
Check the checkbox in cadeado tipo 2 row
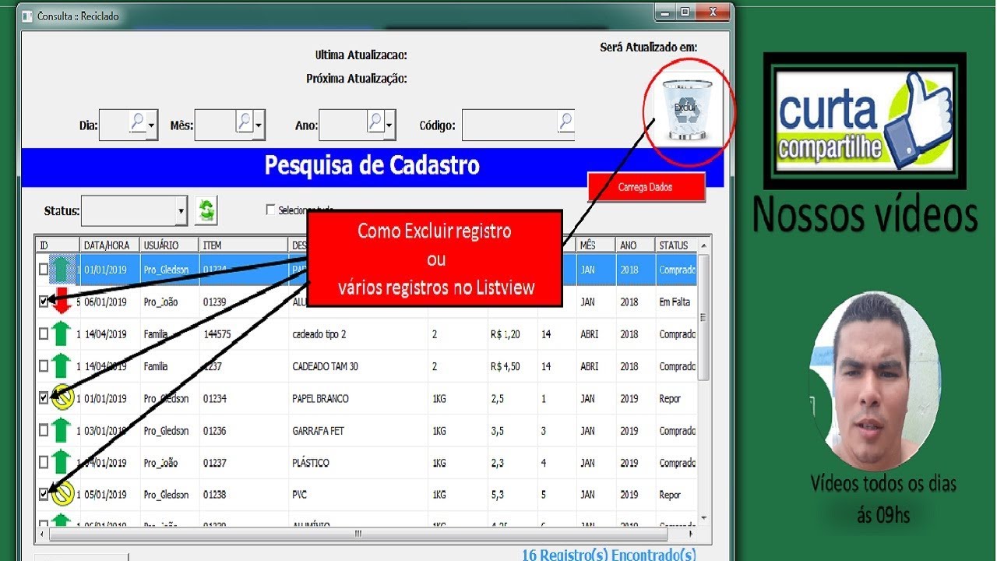tap(44, 333)
